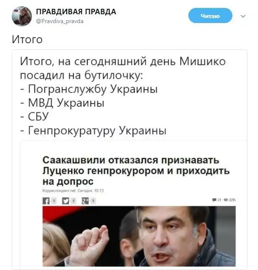Open the @Pravdiva_pravda handle link
This screenshot has height=270, width=258.
click(x=60, y=21)
